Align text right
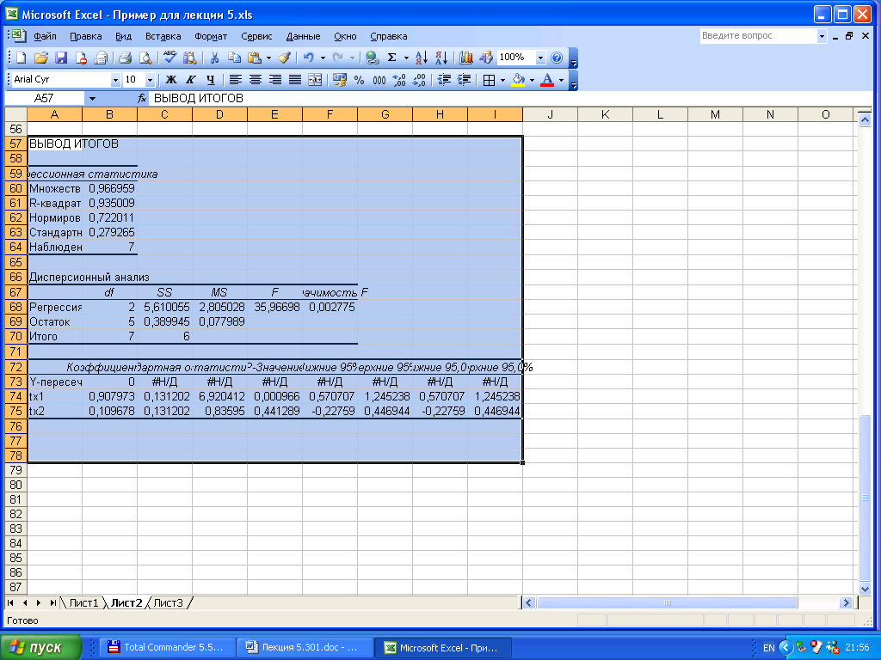 tap(275, 80)
